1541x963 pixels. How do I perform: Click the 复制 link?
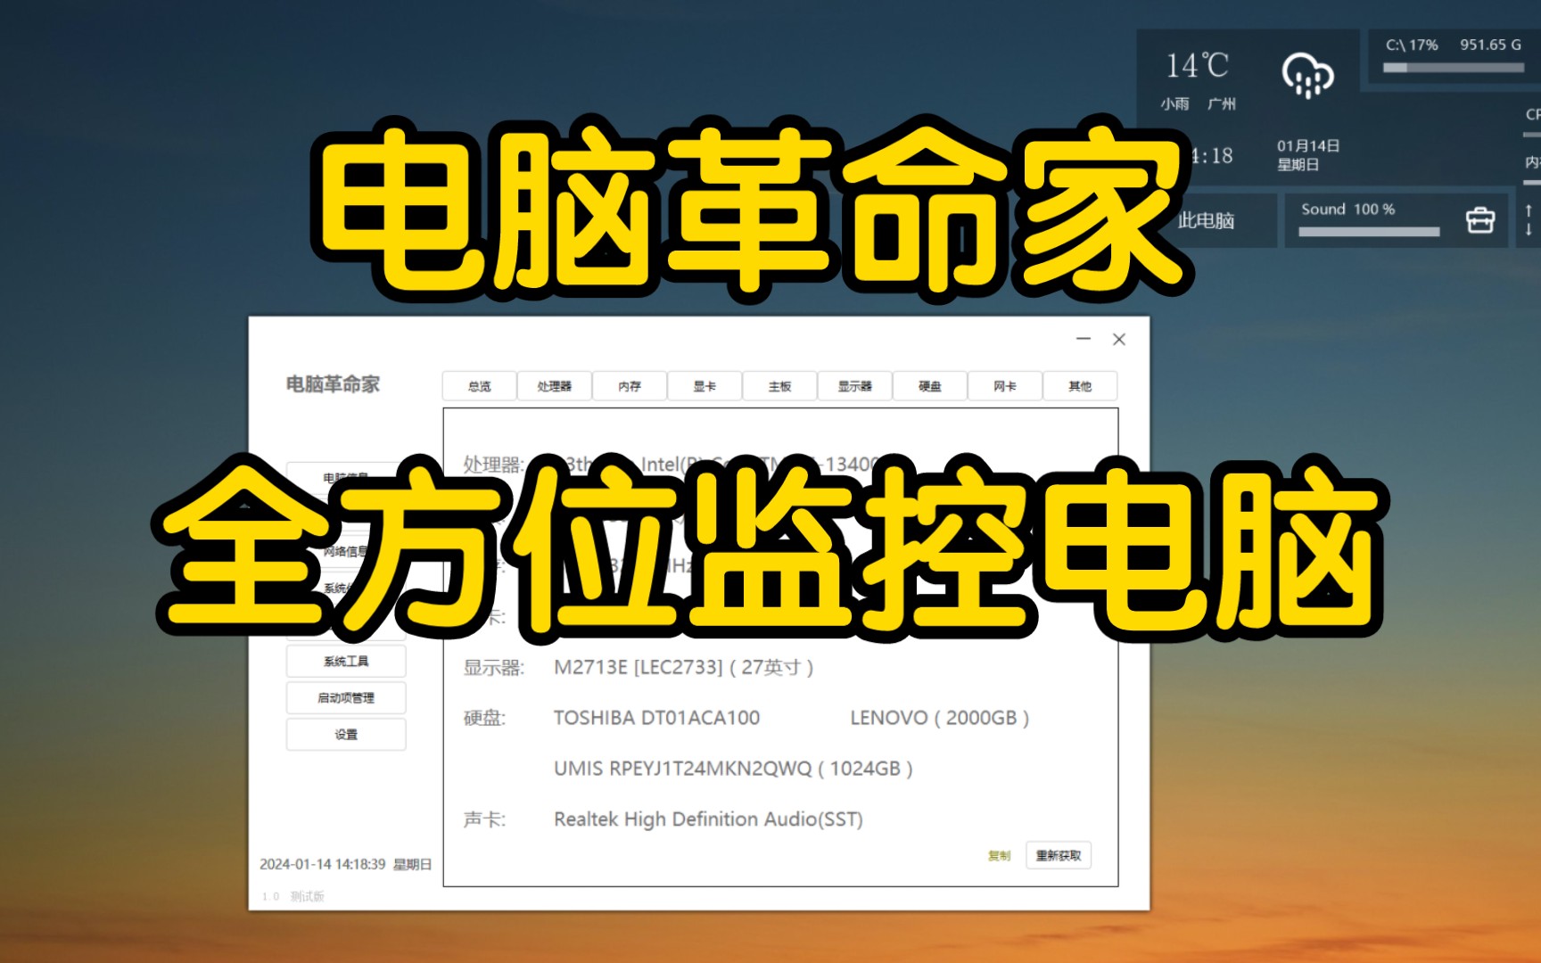(999, 855)
